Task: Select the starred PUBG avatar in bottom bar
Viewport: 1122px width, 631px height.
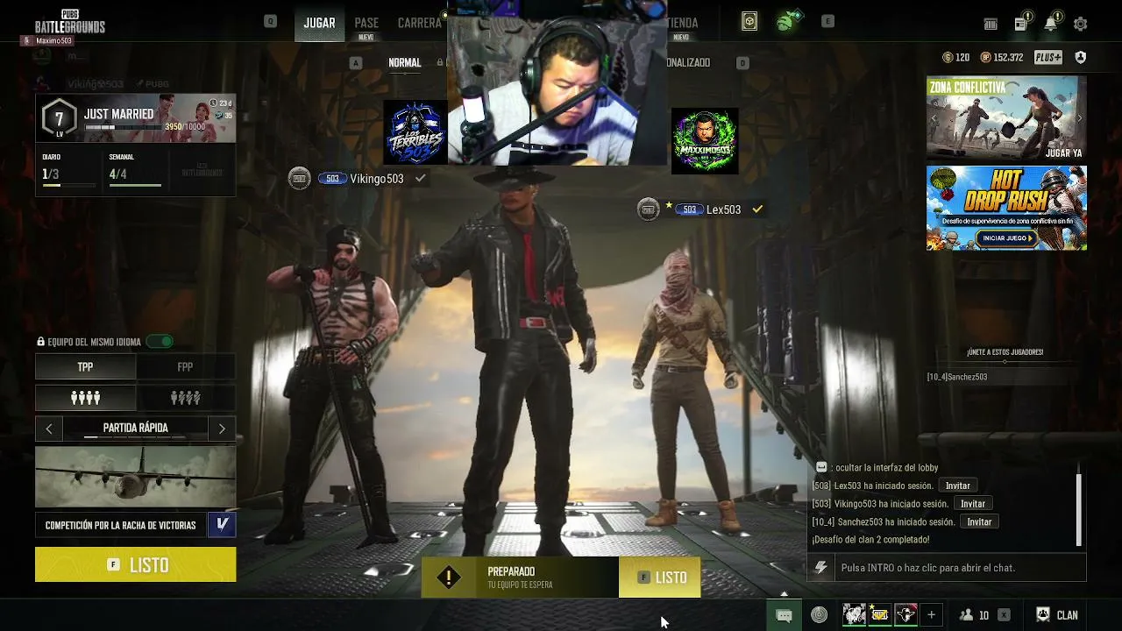Action: [x=879, y=615]
